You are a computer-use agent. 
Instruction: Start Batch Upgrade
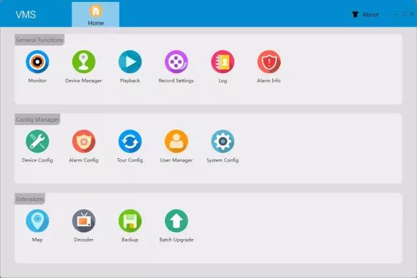(176, 221)
